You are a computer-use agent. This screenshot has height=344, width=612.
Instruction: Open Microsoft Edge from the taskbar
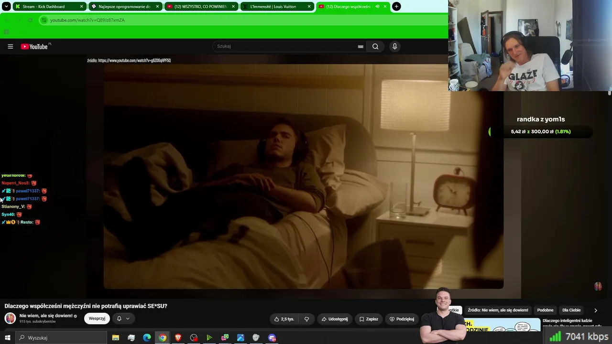[x=147, y=338]
